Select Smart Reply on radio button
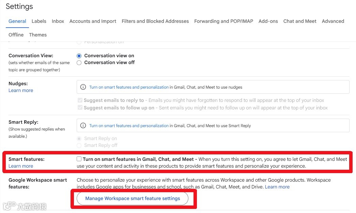This screenshot has height=213, width=356. click(x=79, y=139)
